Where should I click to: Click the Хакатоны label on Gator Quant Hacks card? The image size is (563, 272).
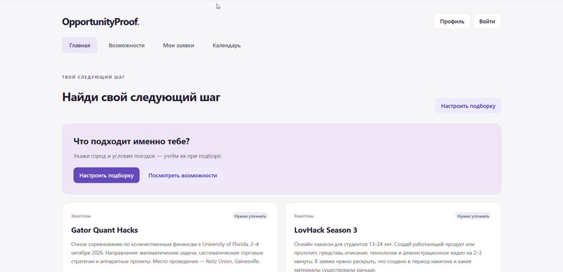pyautogui.click(x=81, y=216)
